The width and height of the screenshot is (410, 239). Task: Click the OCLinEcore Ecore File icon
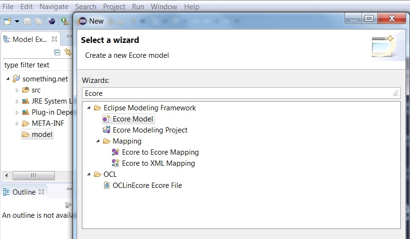106,185
